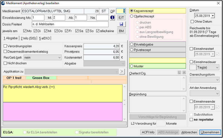Enable Einnahmedauer checkbox

coord(191,62)
